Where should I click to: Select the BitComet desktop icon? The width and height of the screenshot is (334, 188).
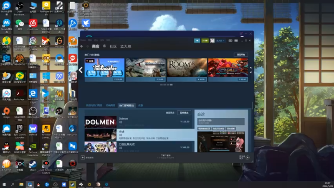(6, 165)
